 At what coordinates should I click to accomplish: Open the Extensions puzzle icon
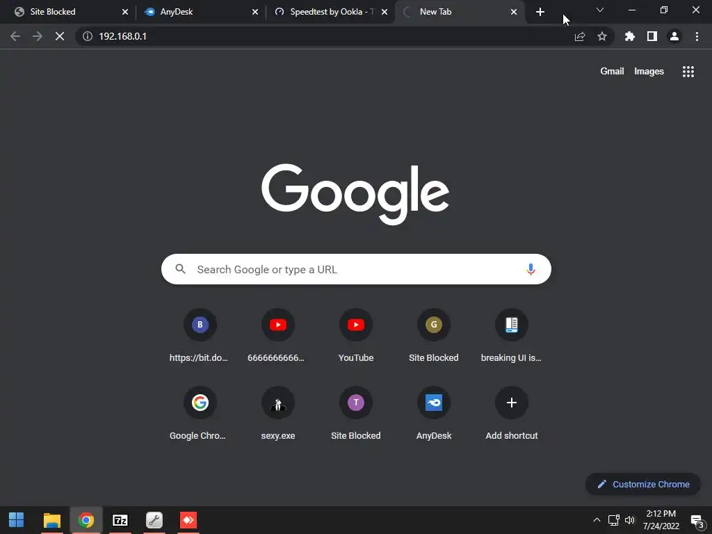click(x=630, y=36)
